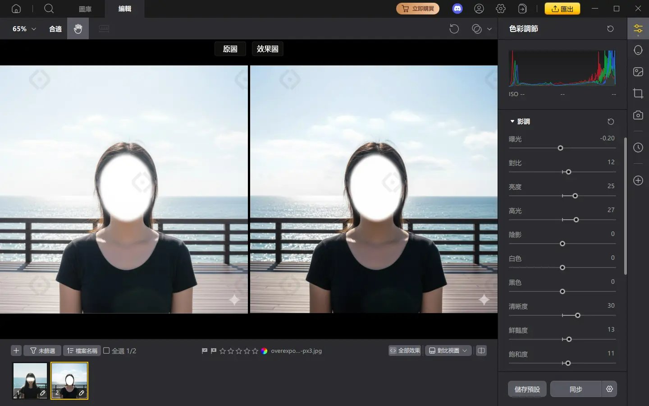
Task: Click the 匯出 export button
Action: 562,9
